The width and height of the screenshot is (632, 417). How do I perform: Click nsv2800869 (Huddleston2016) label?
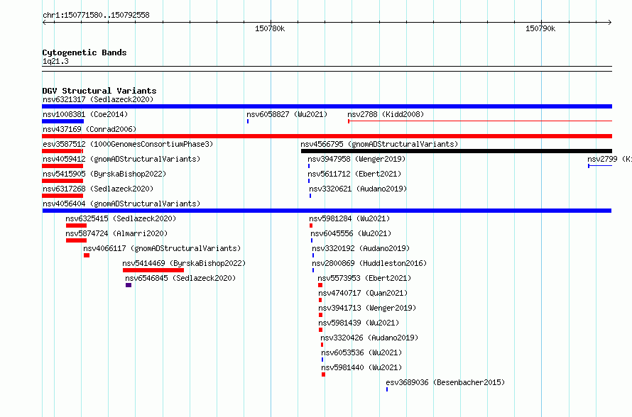point(369,263)
